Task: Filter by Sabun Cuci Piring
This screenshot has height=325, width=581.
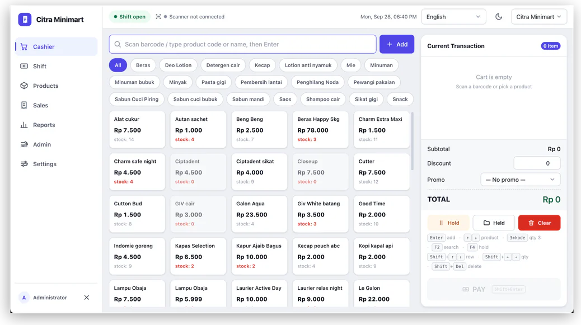Action: click(x=137, y=99)
